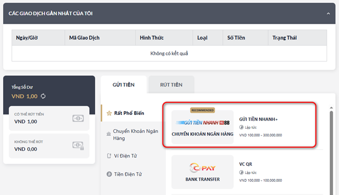This screenshot has height=195, width=339.
Task: Switch to the GỬI TIỀN tab
Action: pos(123,85)
